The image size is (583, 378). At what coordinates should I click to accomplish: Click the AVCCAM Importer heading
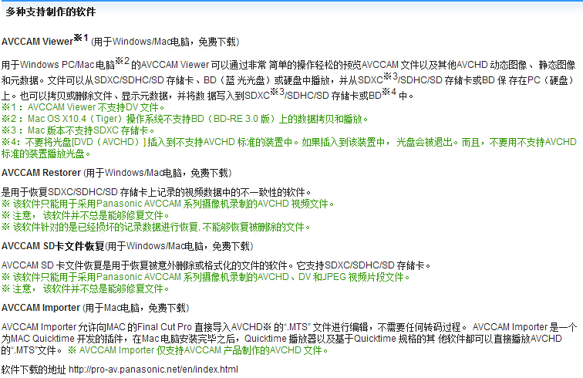tap(40, 308)
